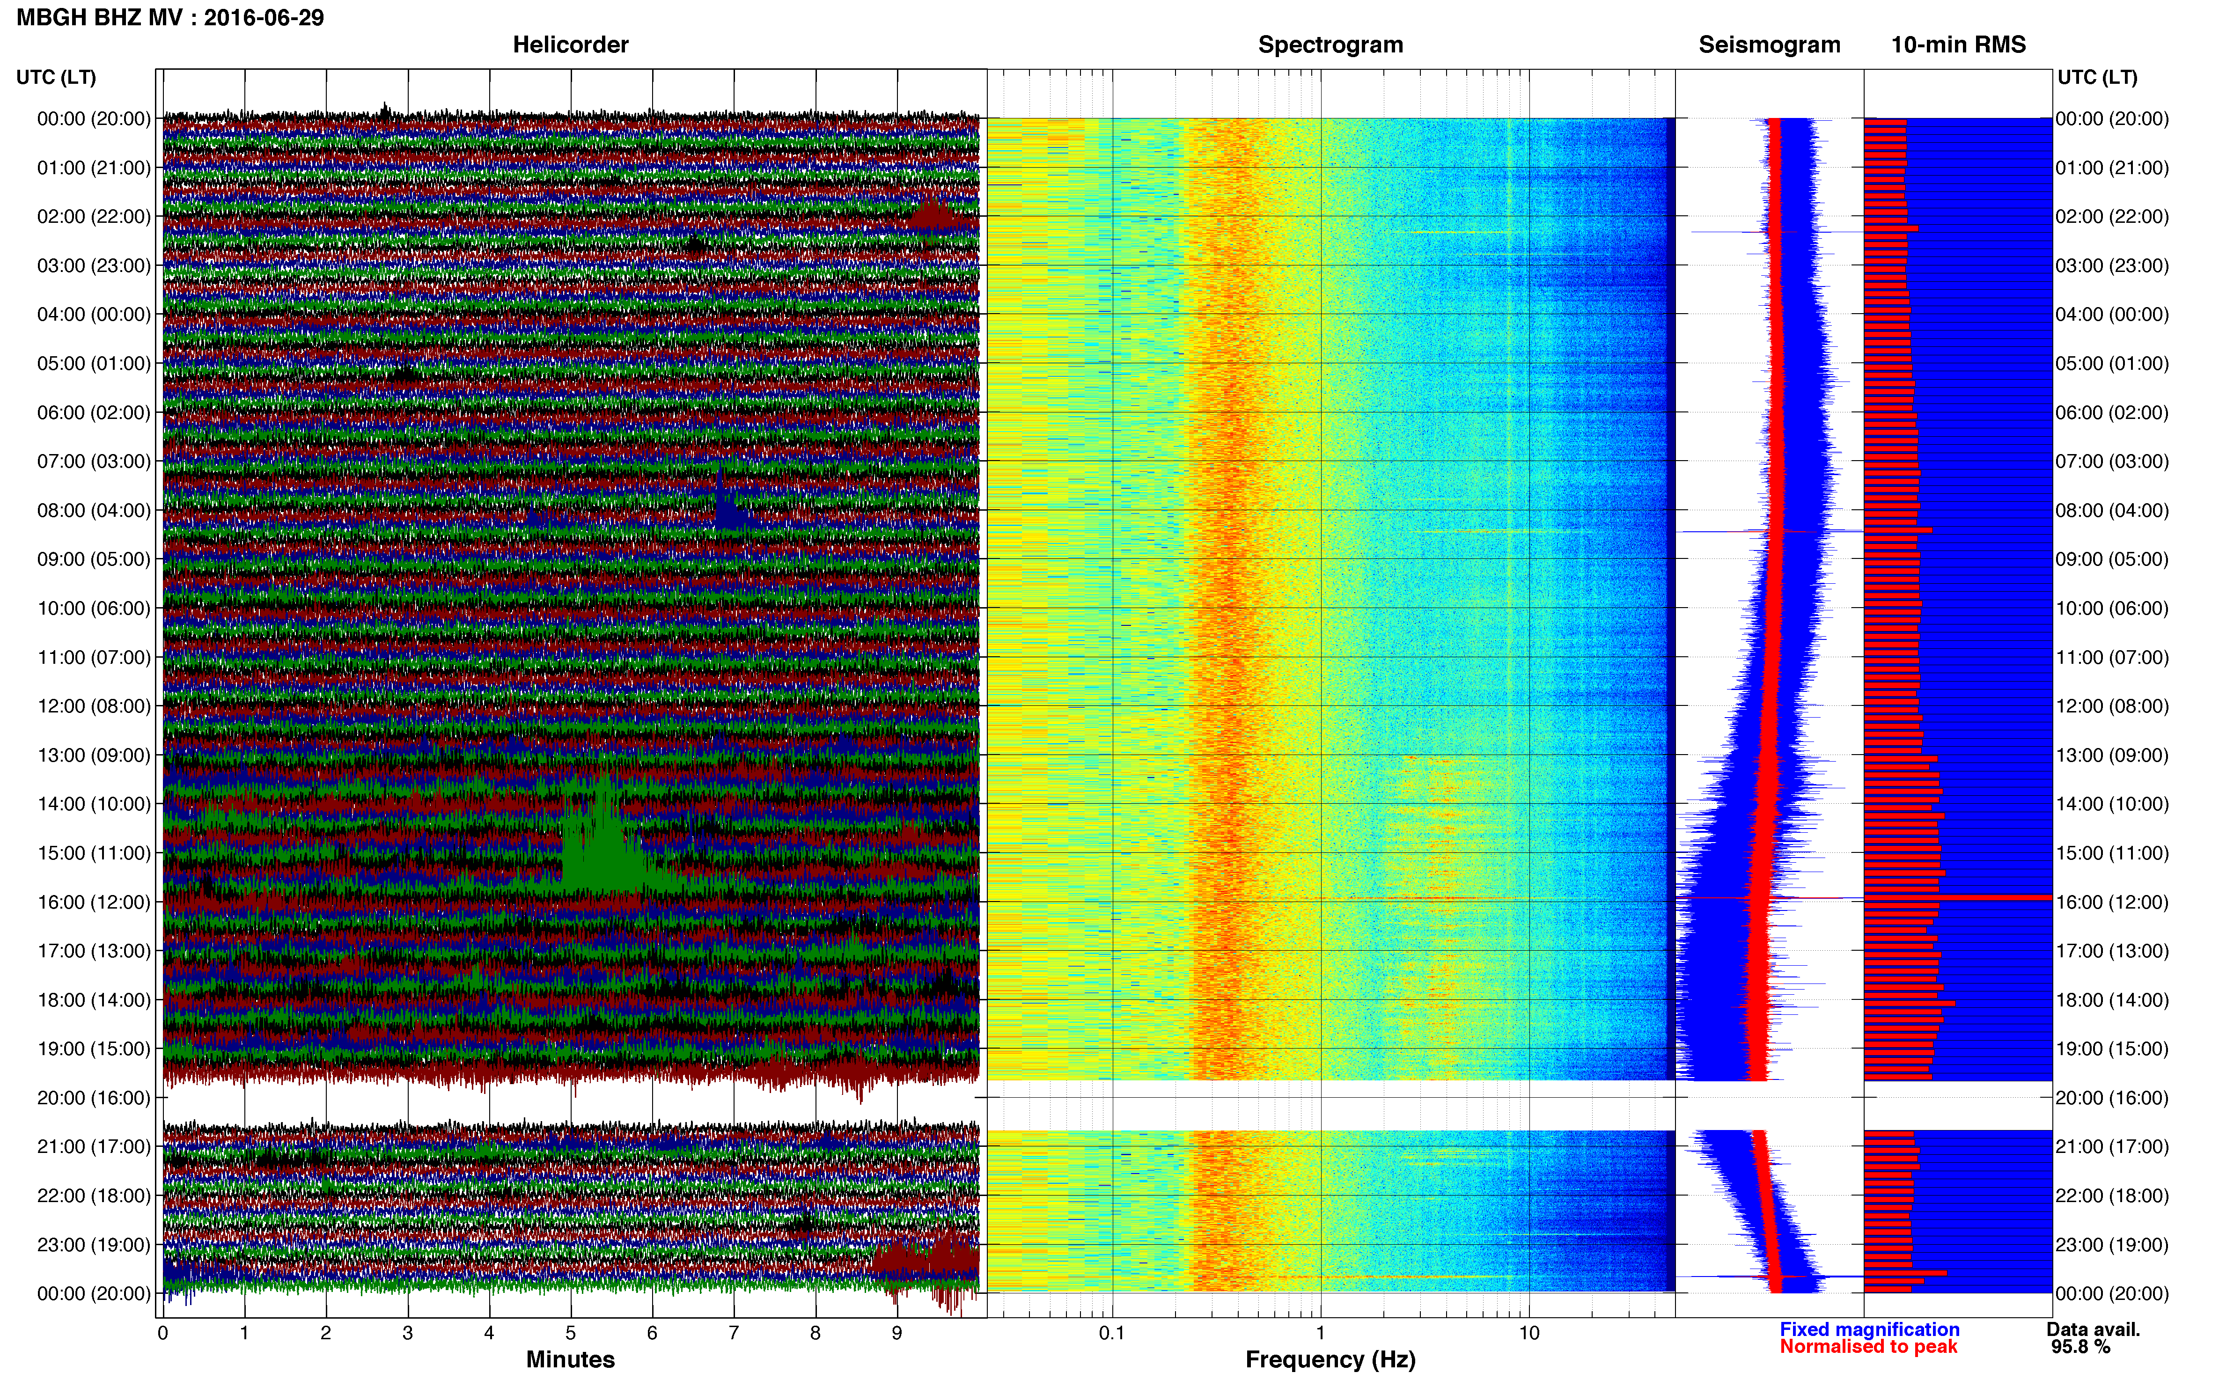Screen dimensions: 2219x1387
Task: Click the left UTC (LT) axis label
Action: coord(56,77)
